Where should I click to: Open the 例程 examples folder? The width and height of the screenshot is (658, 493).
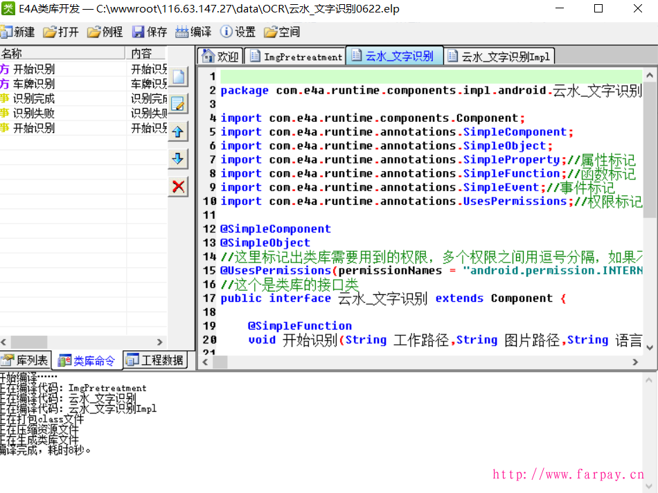[105, 32]
